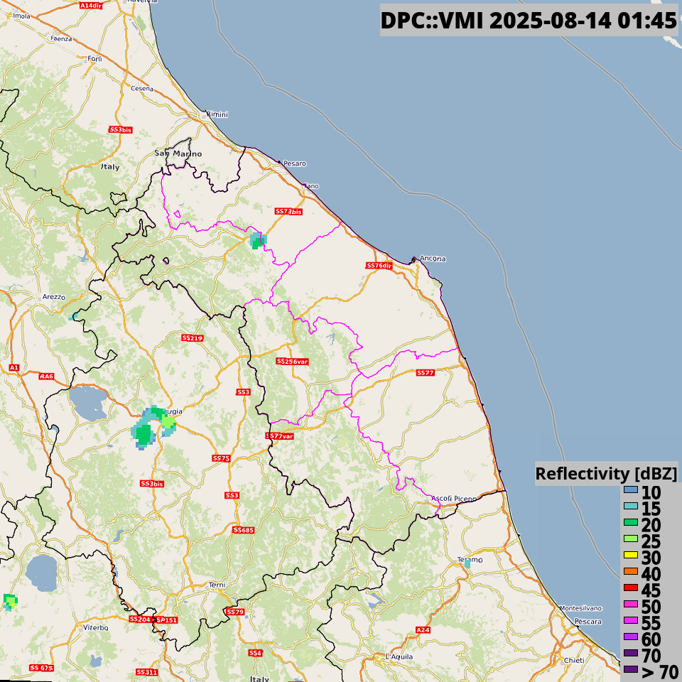
Task: Click the radar echo over Perugia
Action: tap(153, 427)
